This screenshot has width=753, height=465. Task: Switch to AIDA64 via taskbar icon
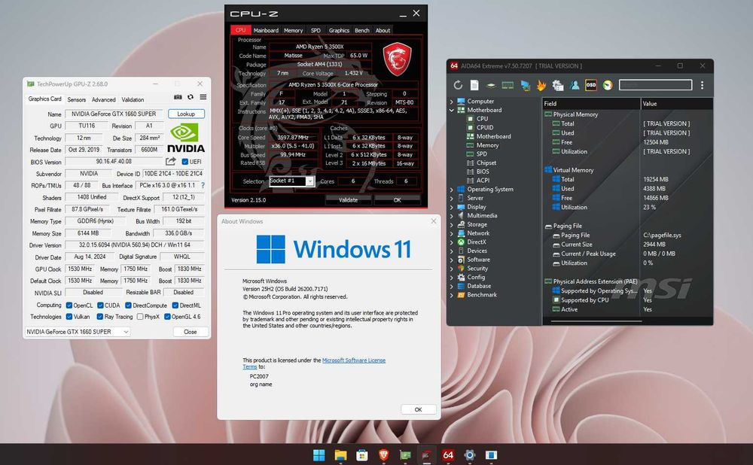pyautogui.click(x=448, y=454)
